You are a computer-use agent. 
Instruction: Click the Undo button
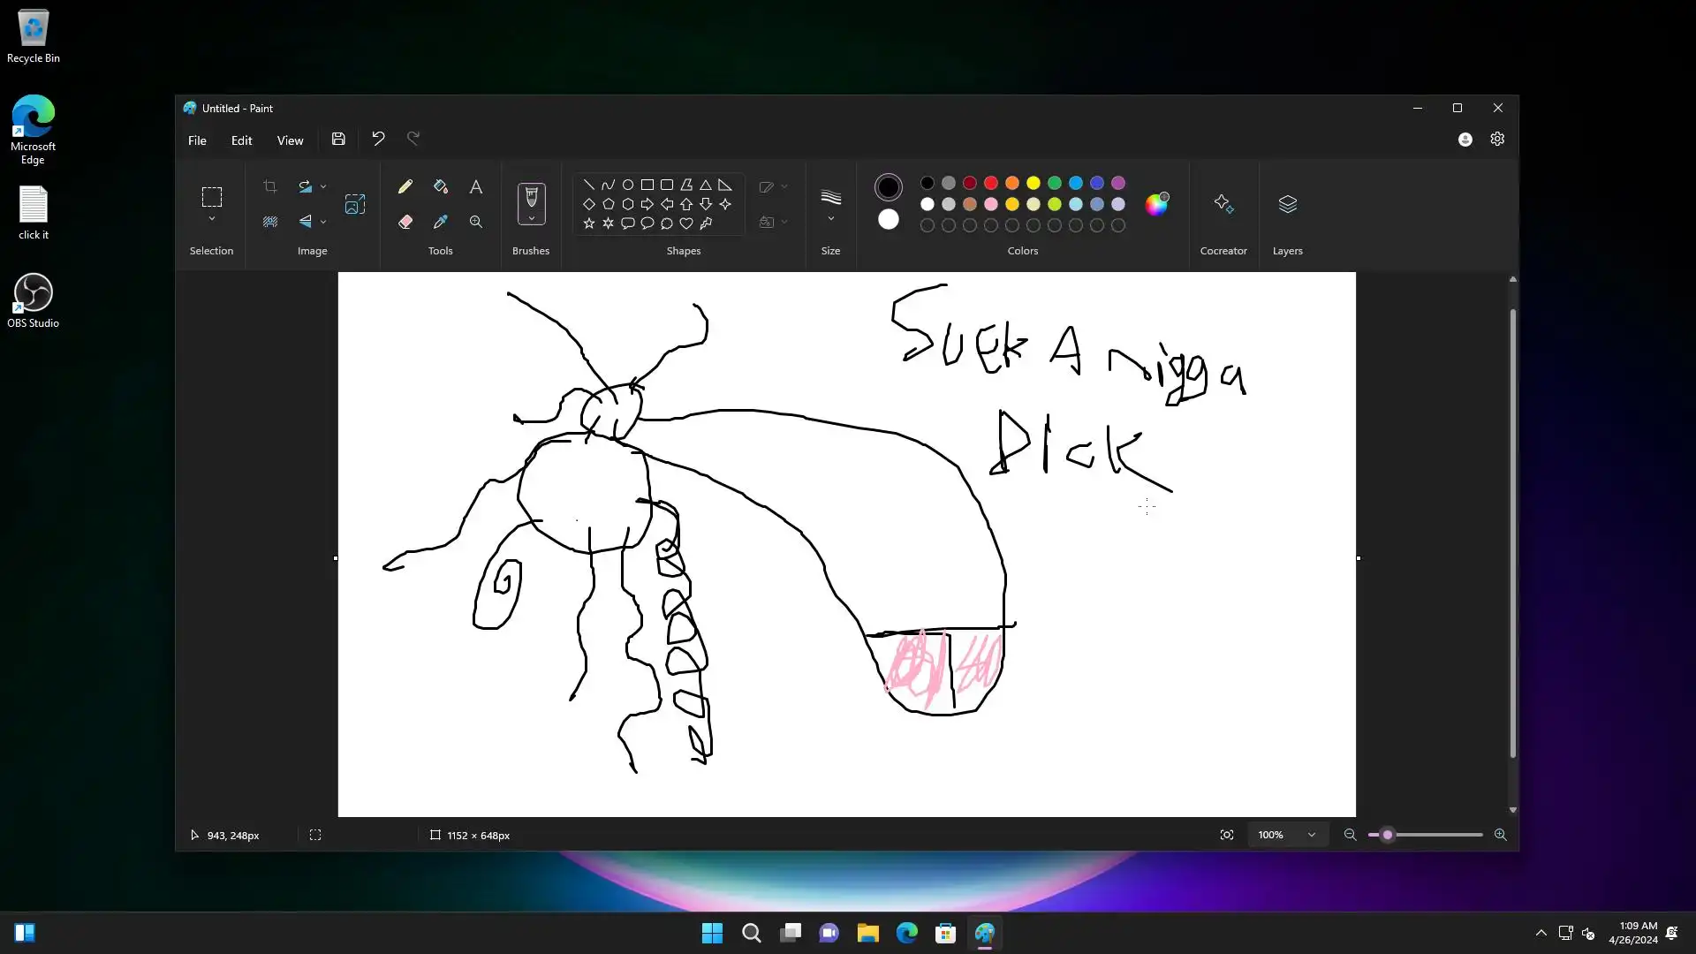(378, 139)
